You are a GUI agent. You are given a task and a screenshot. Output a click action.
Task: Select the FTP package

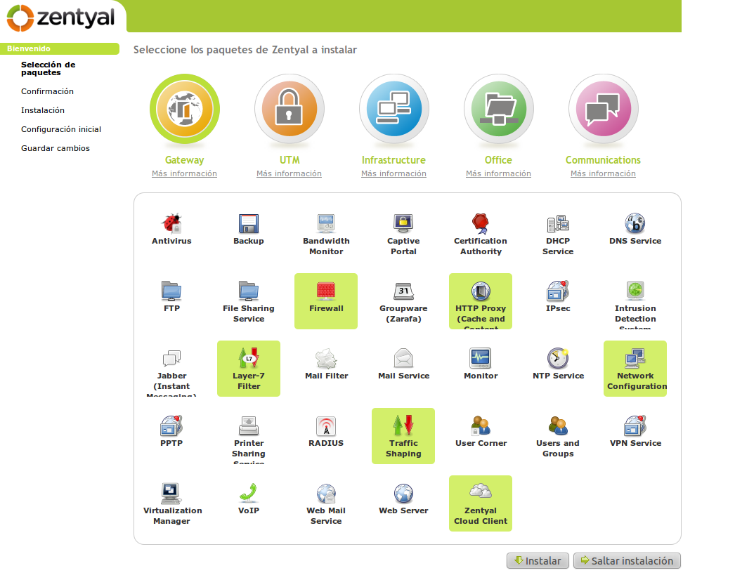pos(171,301)
